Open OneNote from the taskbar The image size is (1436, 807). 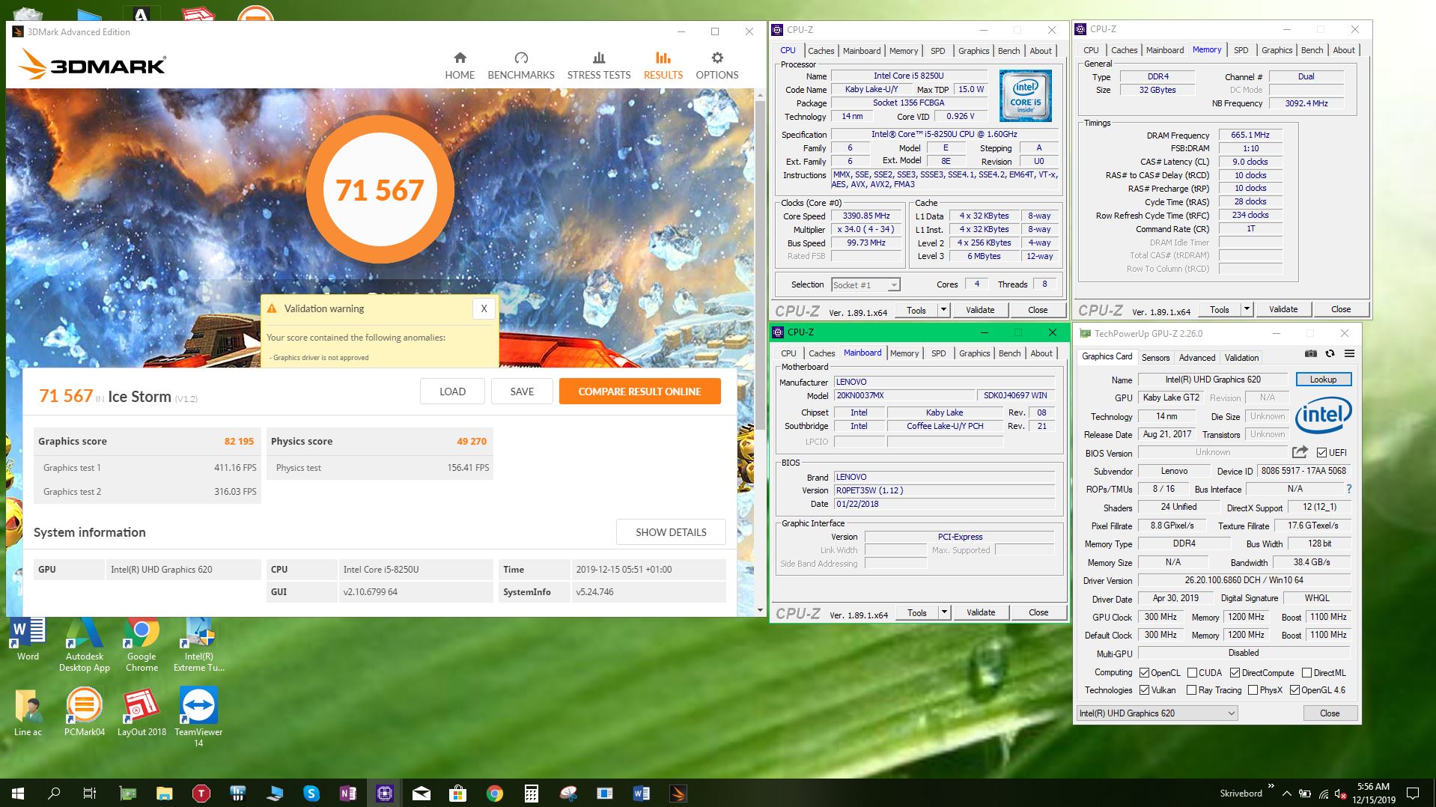click(348, 793)
